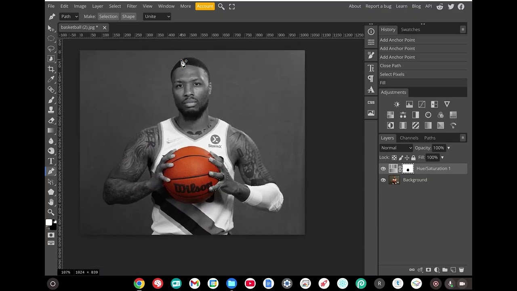The width and height of the screenshot is (517, 291).
Task: Open the Paragraph panel icon
Action: pos(371,78)
